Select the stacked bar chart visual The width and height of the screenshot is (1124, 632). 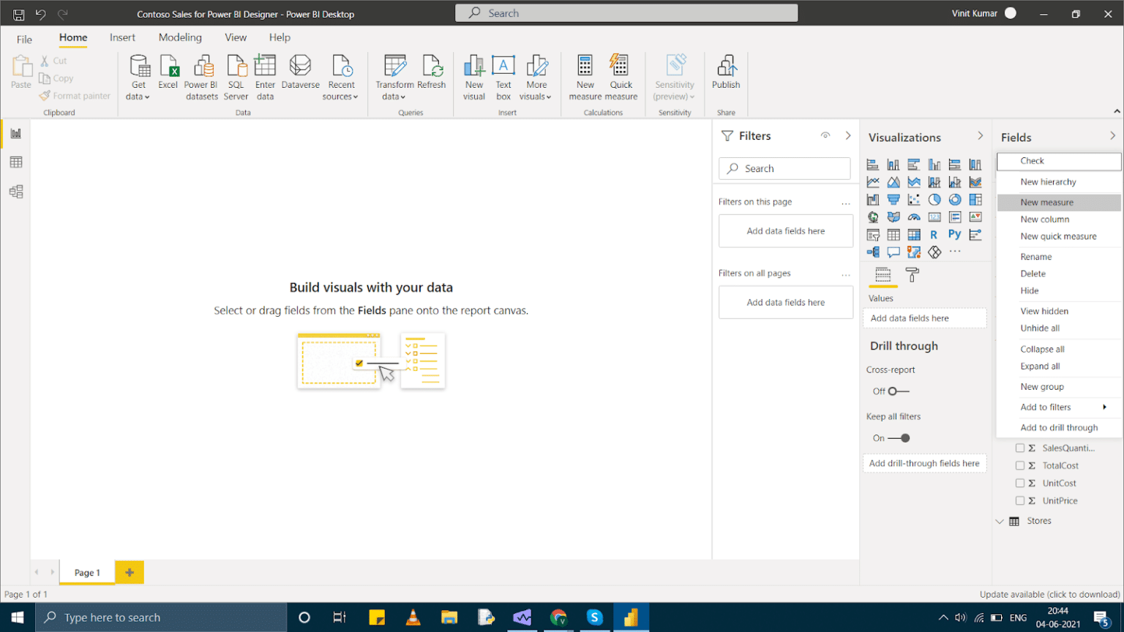(872, 164)
